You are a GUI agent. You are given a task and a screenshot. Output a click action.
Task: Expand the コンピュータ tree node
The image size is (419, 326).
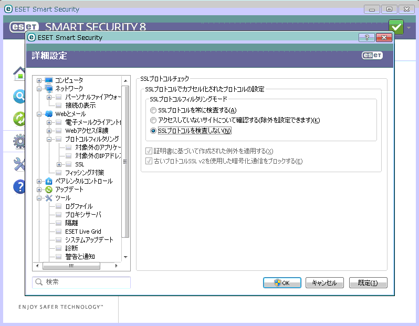[39, 80]
